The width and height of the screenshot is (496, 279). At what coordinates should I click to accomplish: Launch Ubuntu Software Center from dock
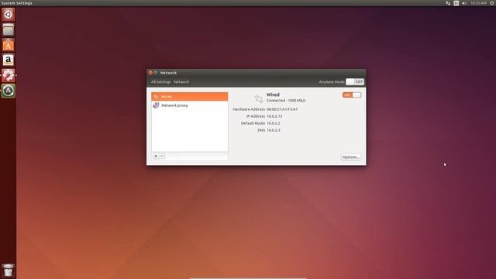coord(9,45)
